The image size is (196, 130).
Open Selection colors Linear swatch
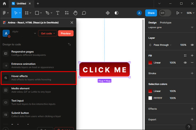150,91
